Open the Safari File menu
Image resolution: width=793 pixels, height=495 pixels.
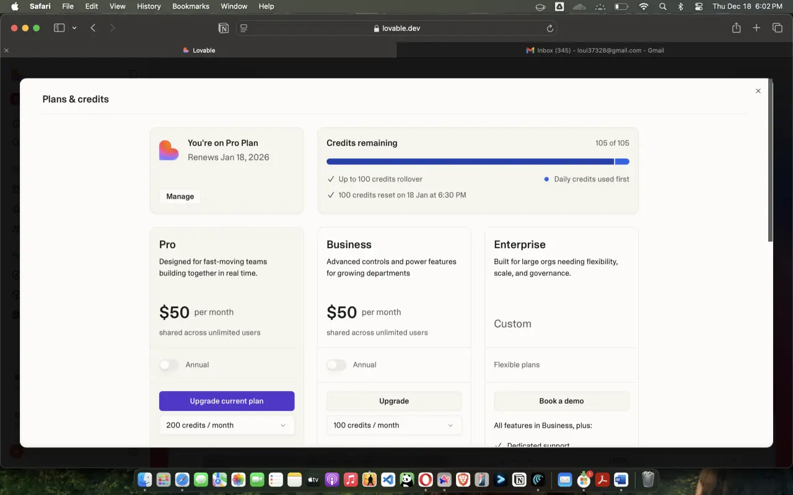tap(68, 6)
